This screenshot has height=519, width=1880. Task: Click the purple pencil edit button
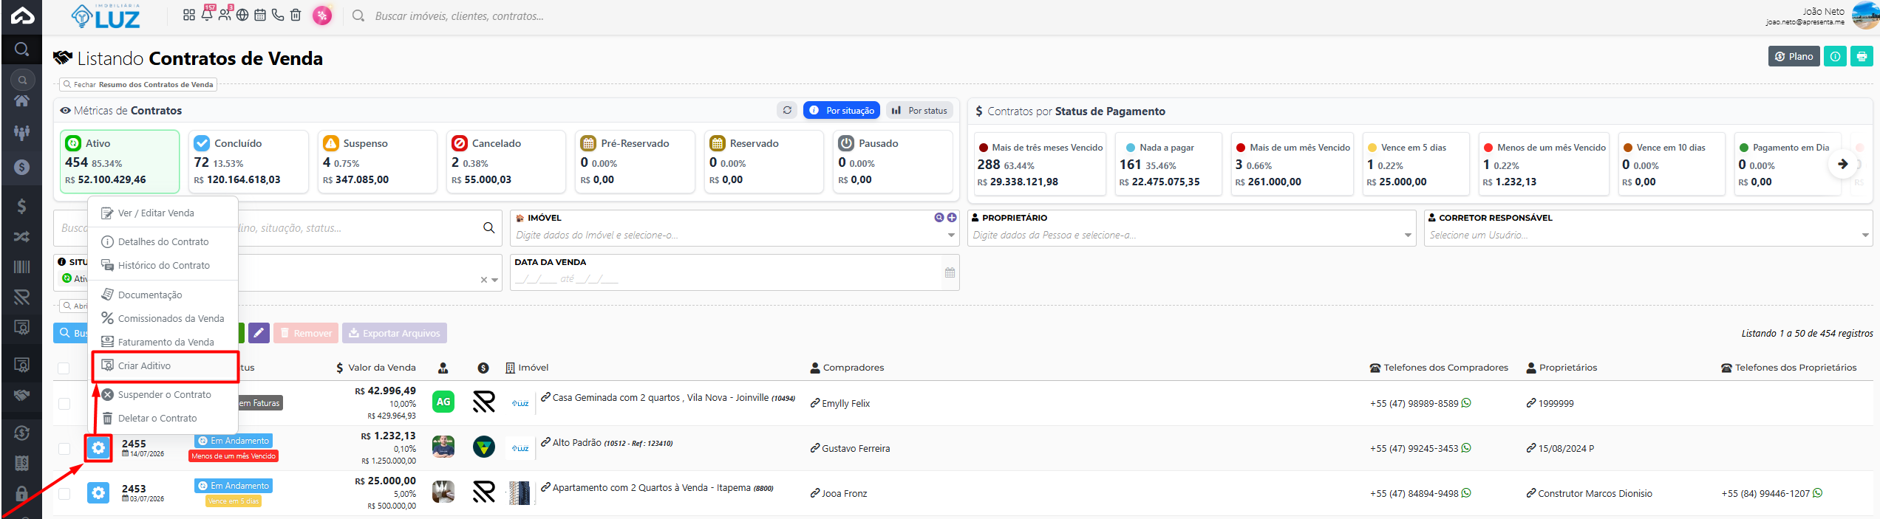click(259, 333)
